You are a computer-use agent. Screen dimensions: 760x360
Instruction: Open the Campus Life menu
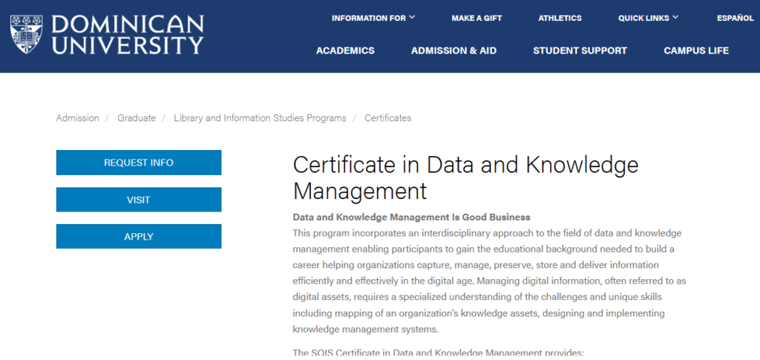pyautogui.click(x=696, y=50)
